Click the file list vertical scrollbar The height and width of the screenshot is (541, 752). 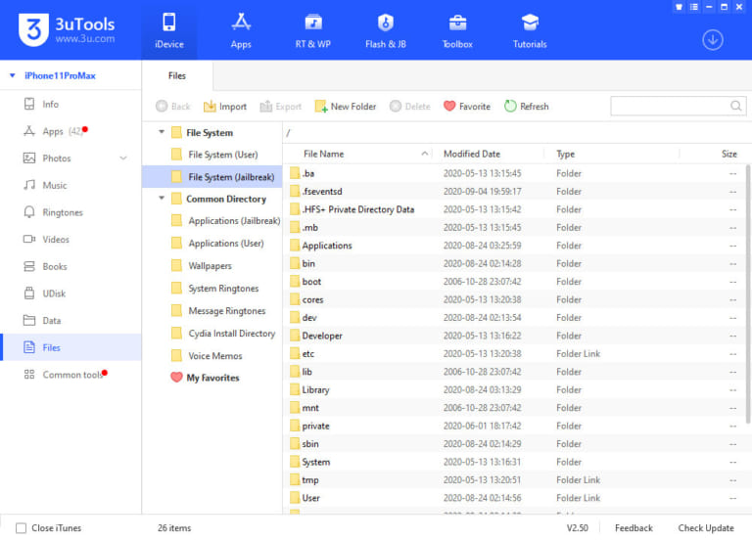click(748, 294)
